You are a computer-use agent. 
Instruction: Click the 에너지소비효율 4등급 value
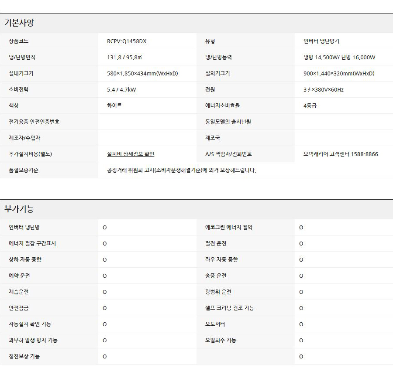(310, 106)
